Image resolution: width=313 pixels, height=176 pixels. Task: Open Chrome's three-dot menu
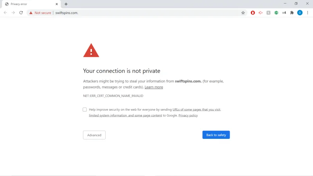click(x=308, y=13)
